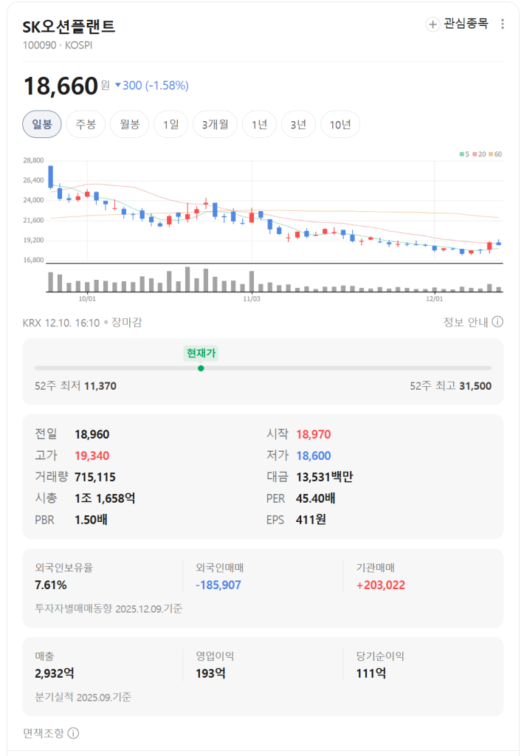Click the plus icon beside 관심종목

(x=432, y=24)
